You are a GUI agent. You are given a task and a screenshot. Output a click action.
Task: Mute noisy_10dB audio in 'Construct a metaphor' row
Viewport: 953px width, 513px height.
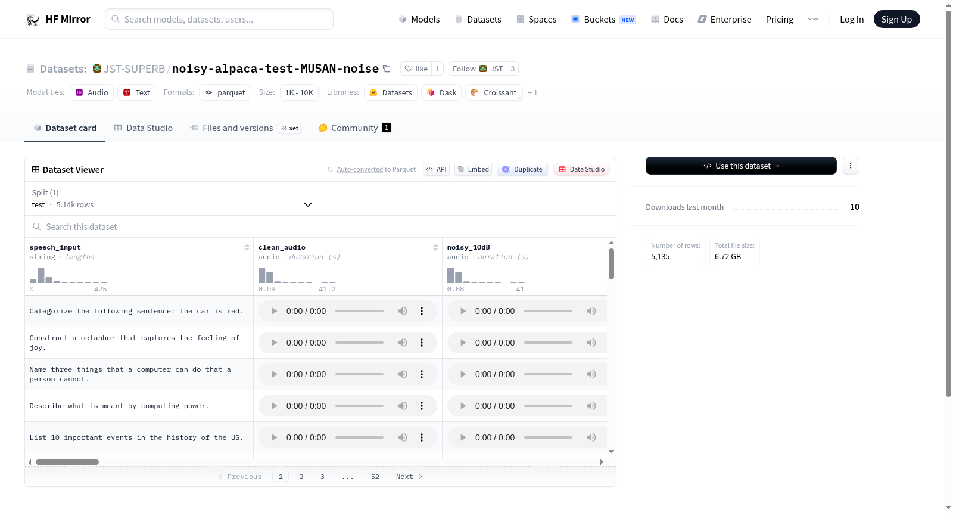[x=591, y=343]
